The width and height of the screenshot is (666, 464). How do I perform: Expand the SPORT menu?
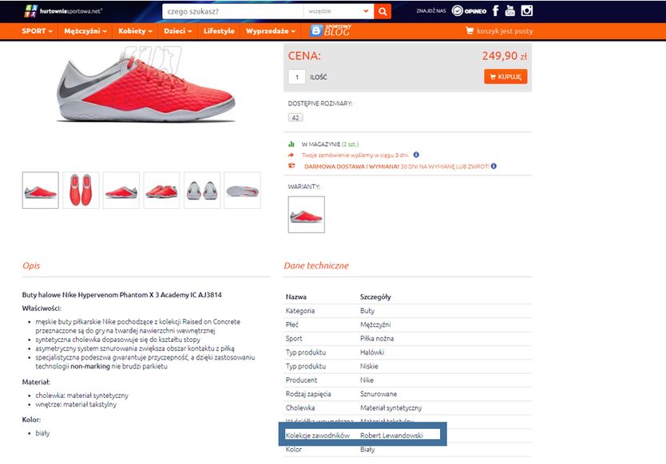click(37, 31)
